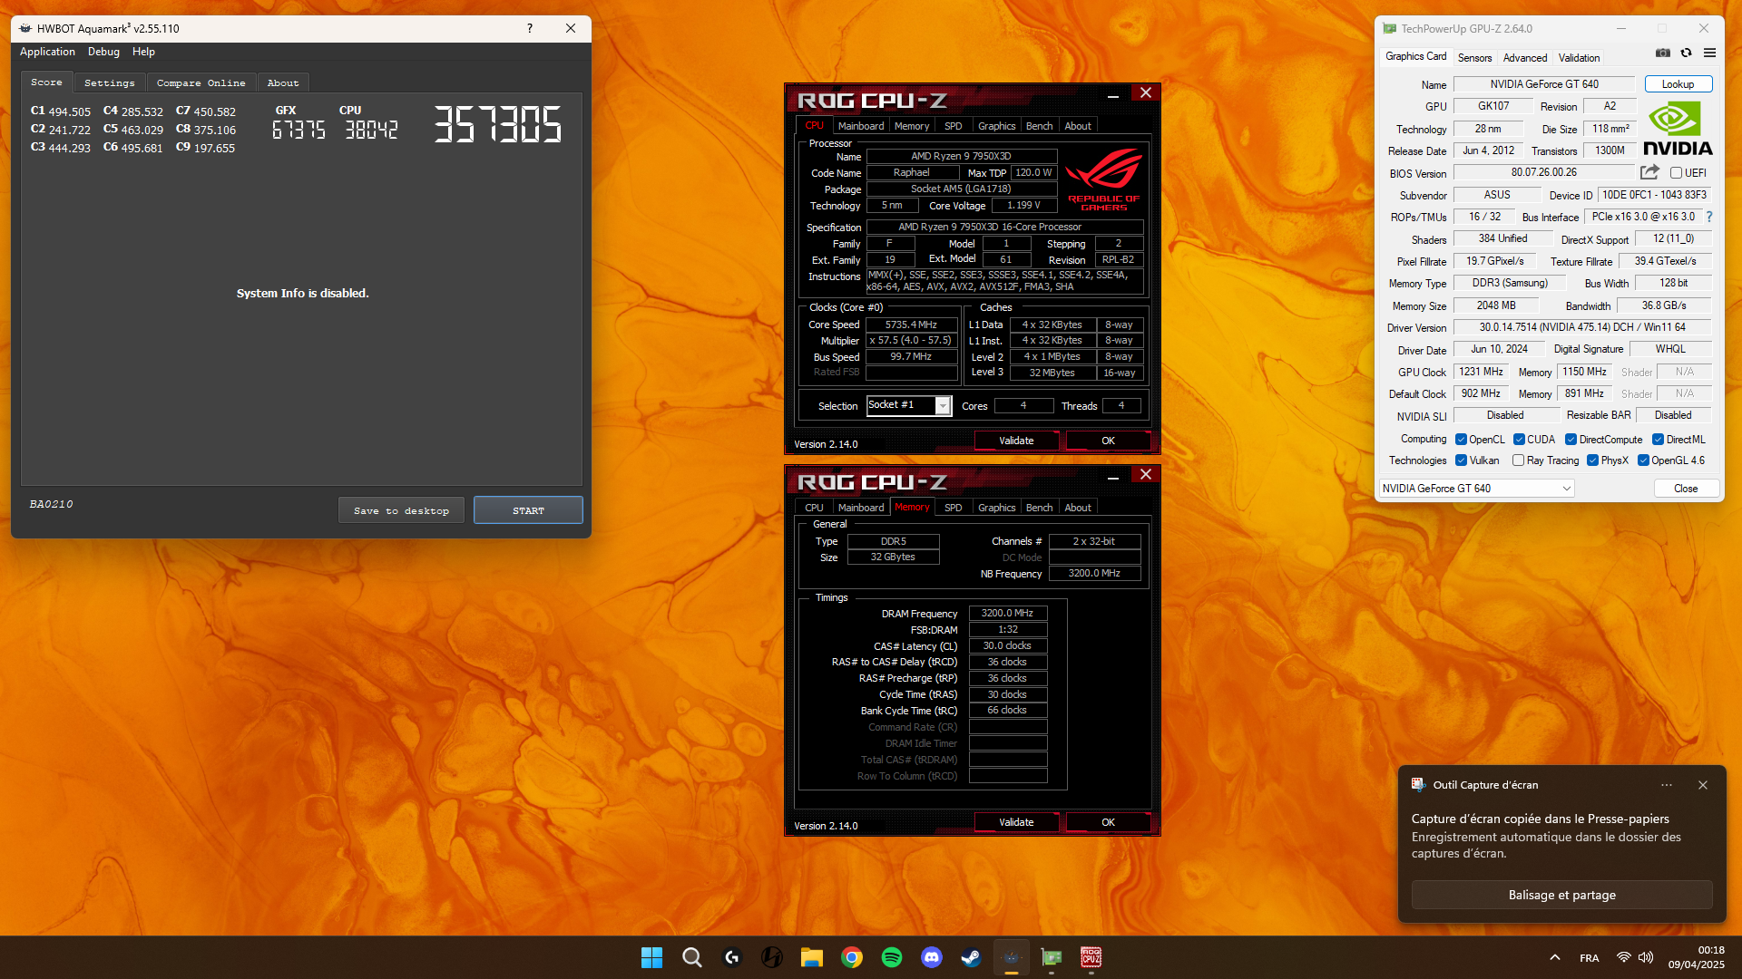Click the NVIDIA logo in GPU-Z
This screenshot has width=1742, height=979.
pyautogui.click(x=1677, y=129)
